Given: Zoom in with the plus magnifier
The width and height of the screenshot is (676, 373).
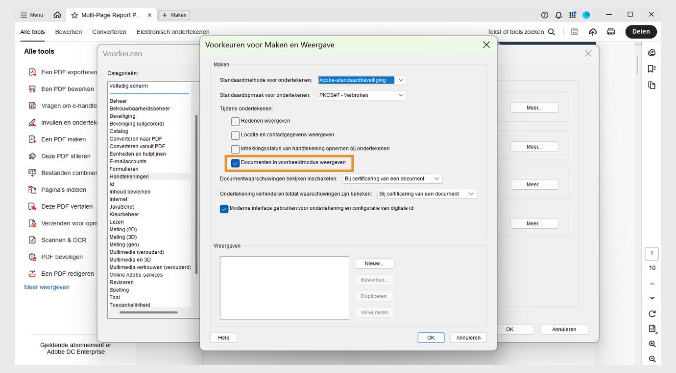Looking at the screenshot, I should 652,344.
